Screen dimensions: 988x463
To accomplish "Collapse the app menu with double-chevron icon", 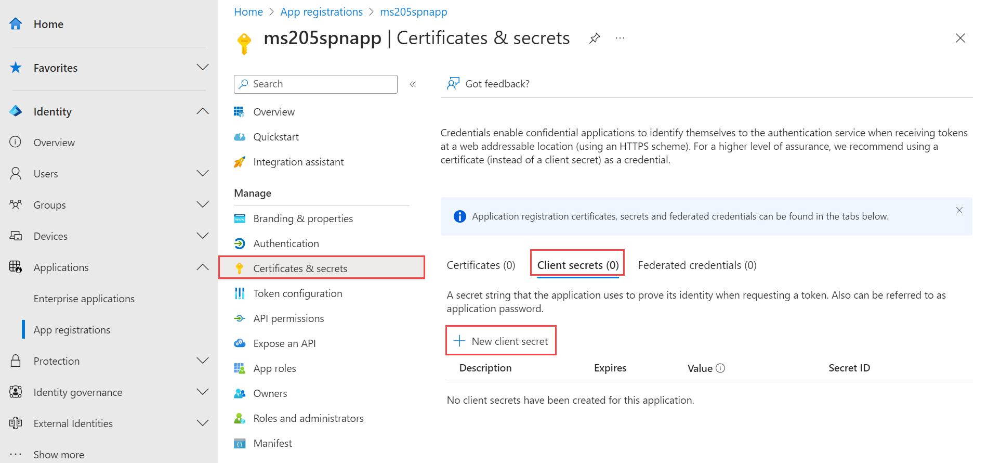I will coord(413,84).
